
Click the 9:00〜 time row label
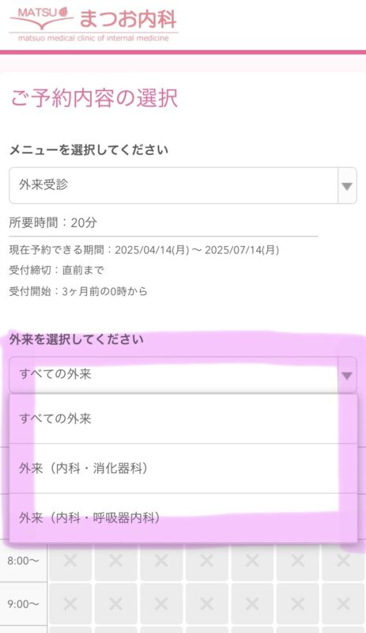click(24, 605)
